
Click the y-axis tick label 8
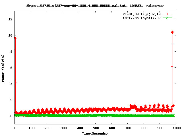(11, 52)
